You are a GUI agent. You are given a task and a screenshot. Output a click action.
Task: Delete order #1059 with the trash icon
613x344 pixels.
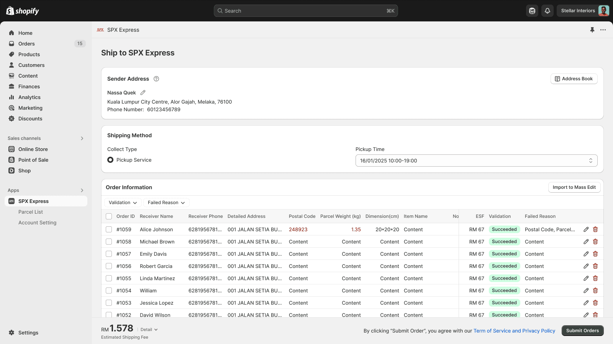click(x=595, y=229)
